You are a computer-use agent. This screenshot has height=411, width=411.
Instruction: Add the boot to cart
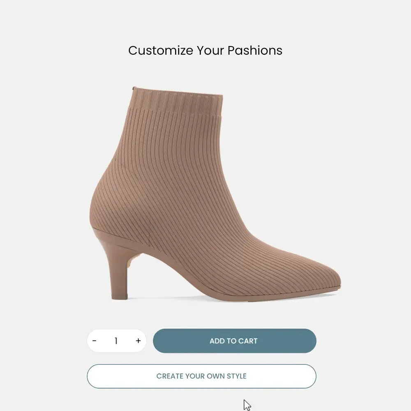tap(235, 341)
